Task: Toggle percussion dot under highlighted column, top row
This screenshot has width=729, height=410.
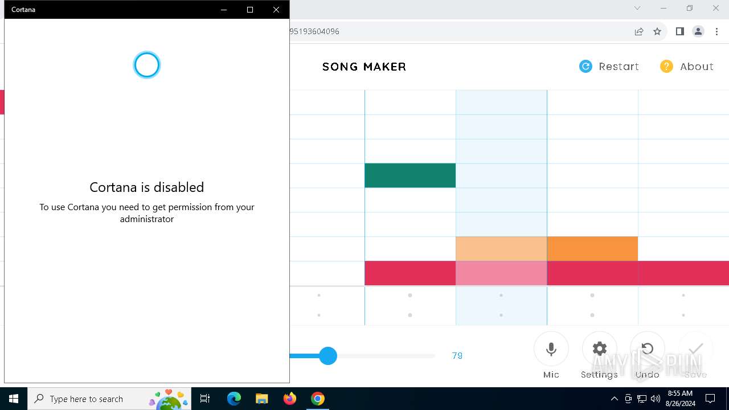Action: 501,296
